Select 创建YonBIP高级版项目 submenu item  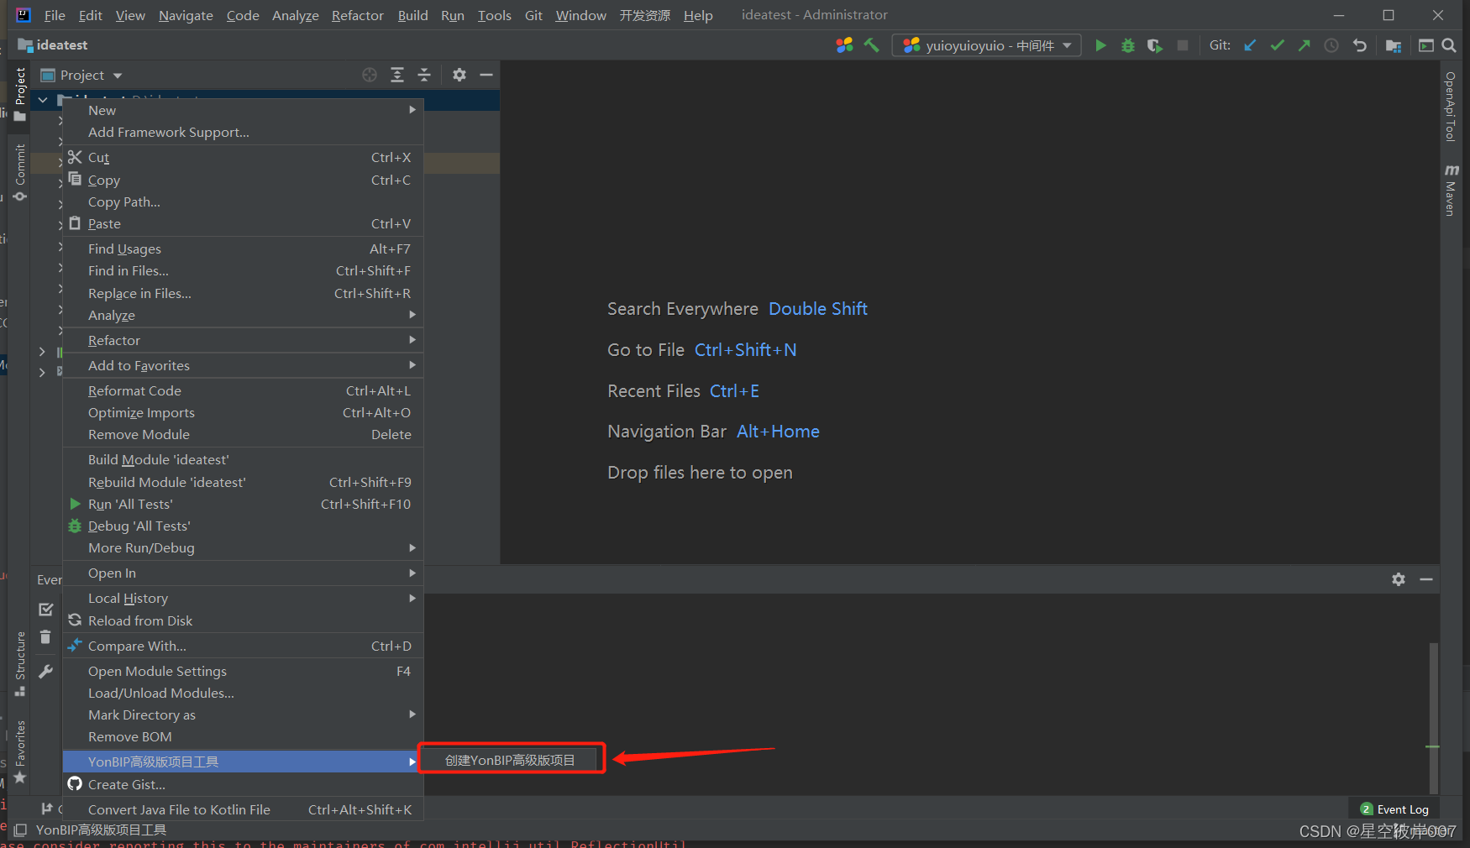(x=510, y=760)
